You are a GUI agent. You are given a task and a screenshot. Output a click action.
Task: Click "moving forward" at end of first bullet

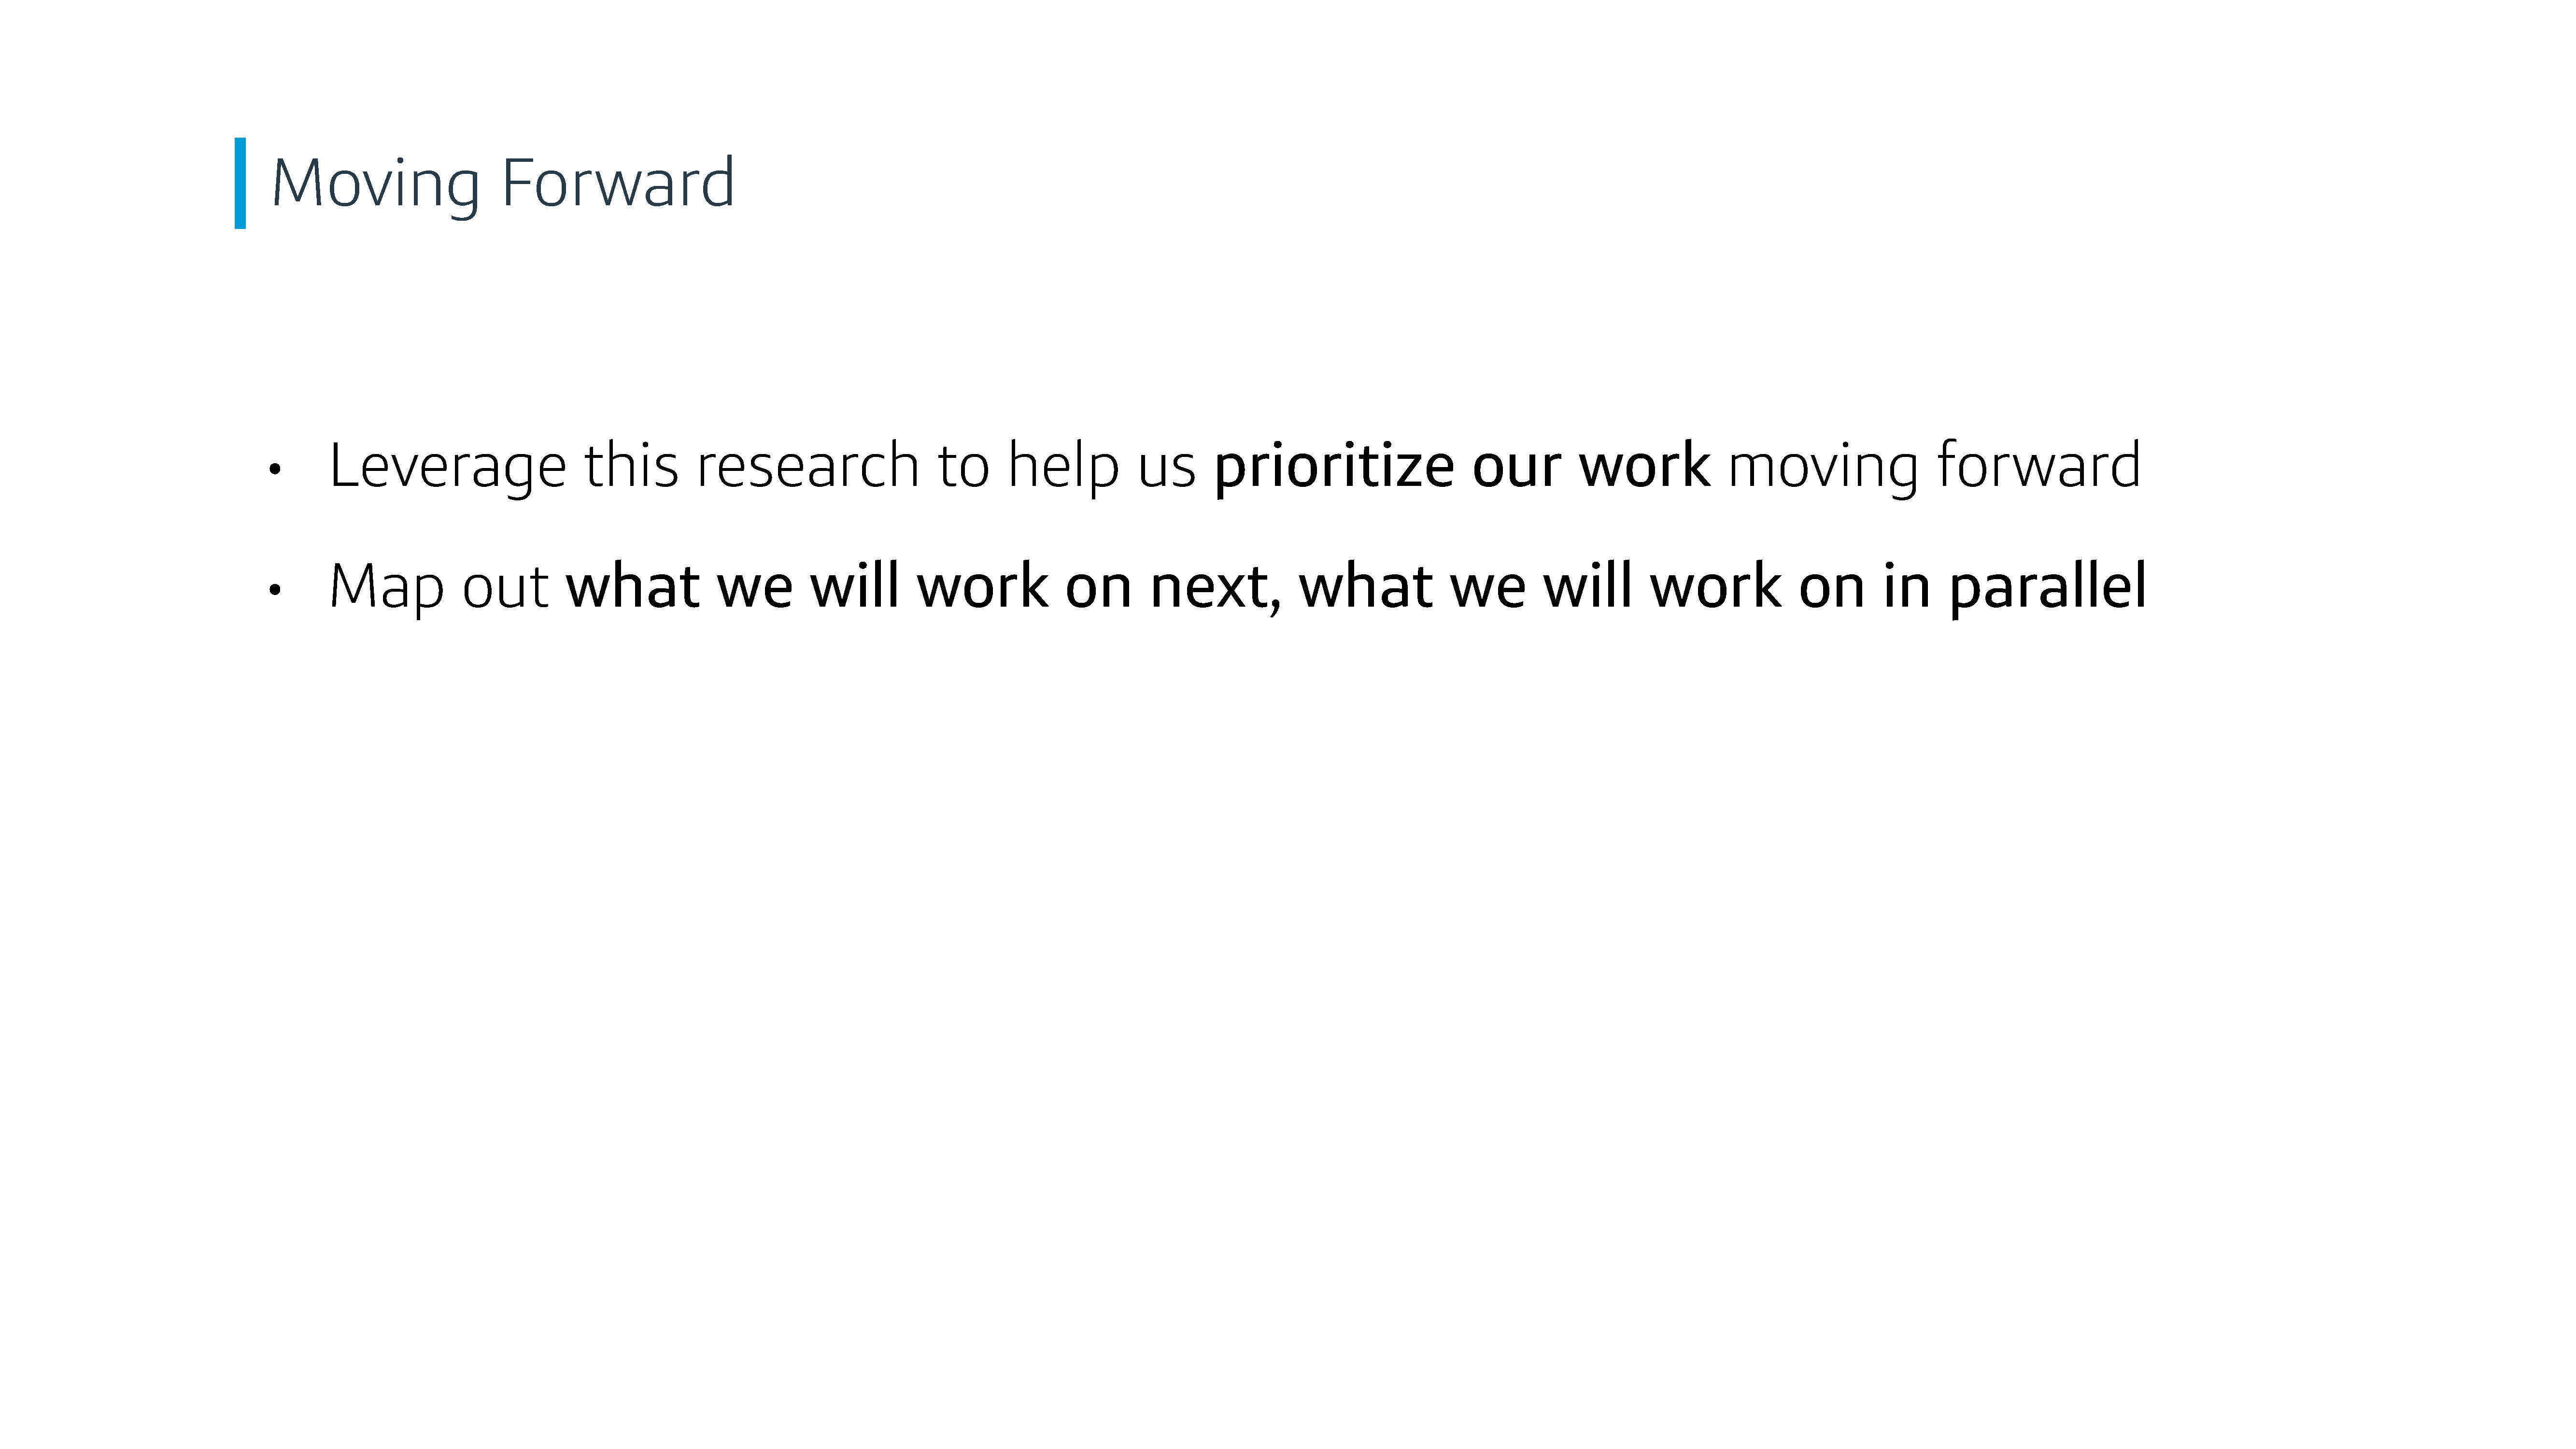(x=1934, y=467)
